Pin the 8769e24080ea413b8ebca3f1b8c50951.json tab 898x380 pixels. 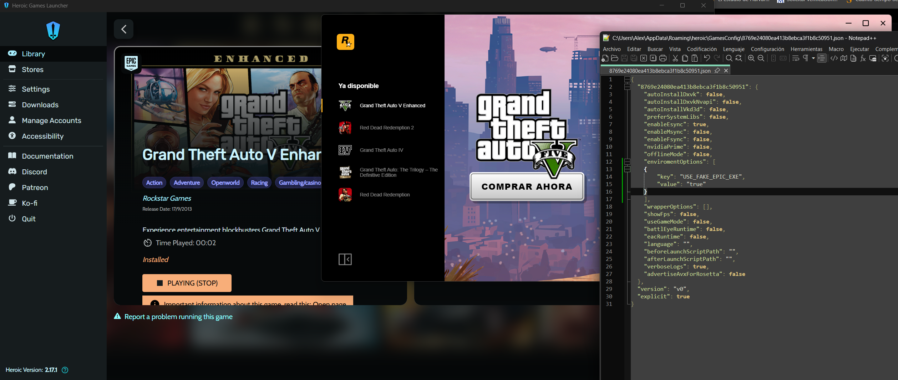(717, 71)
